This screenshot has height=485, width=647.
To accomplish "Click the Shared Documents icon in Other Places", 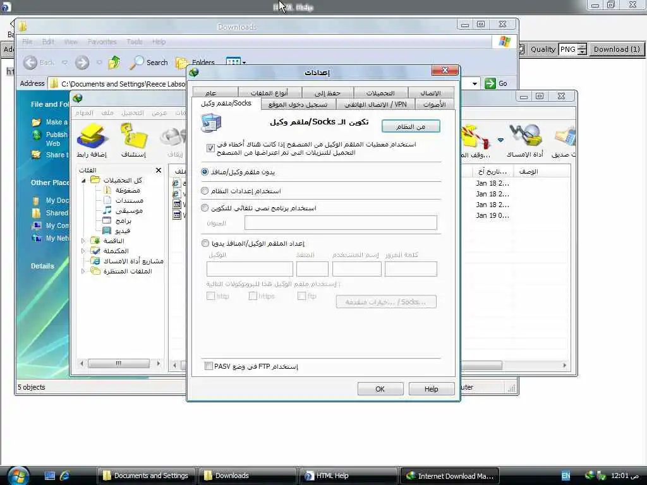I will point(36,213).
